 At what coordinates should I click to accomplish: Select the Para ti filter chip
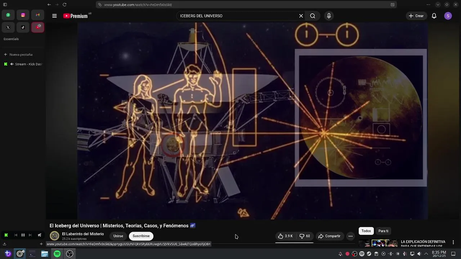pos(383,231)
